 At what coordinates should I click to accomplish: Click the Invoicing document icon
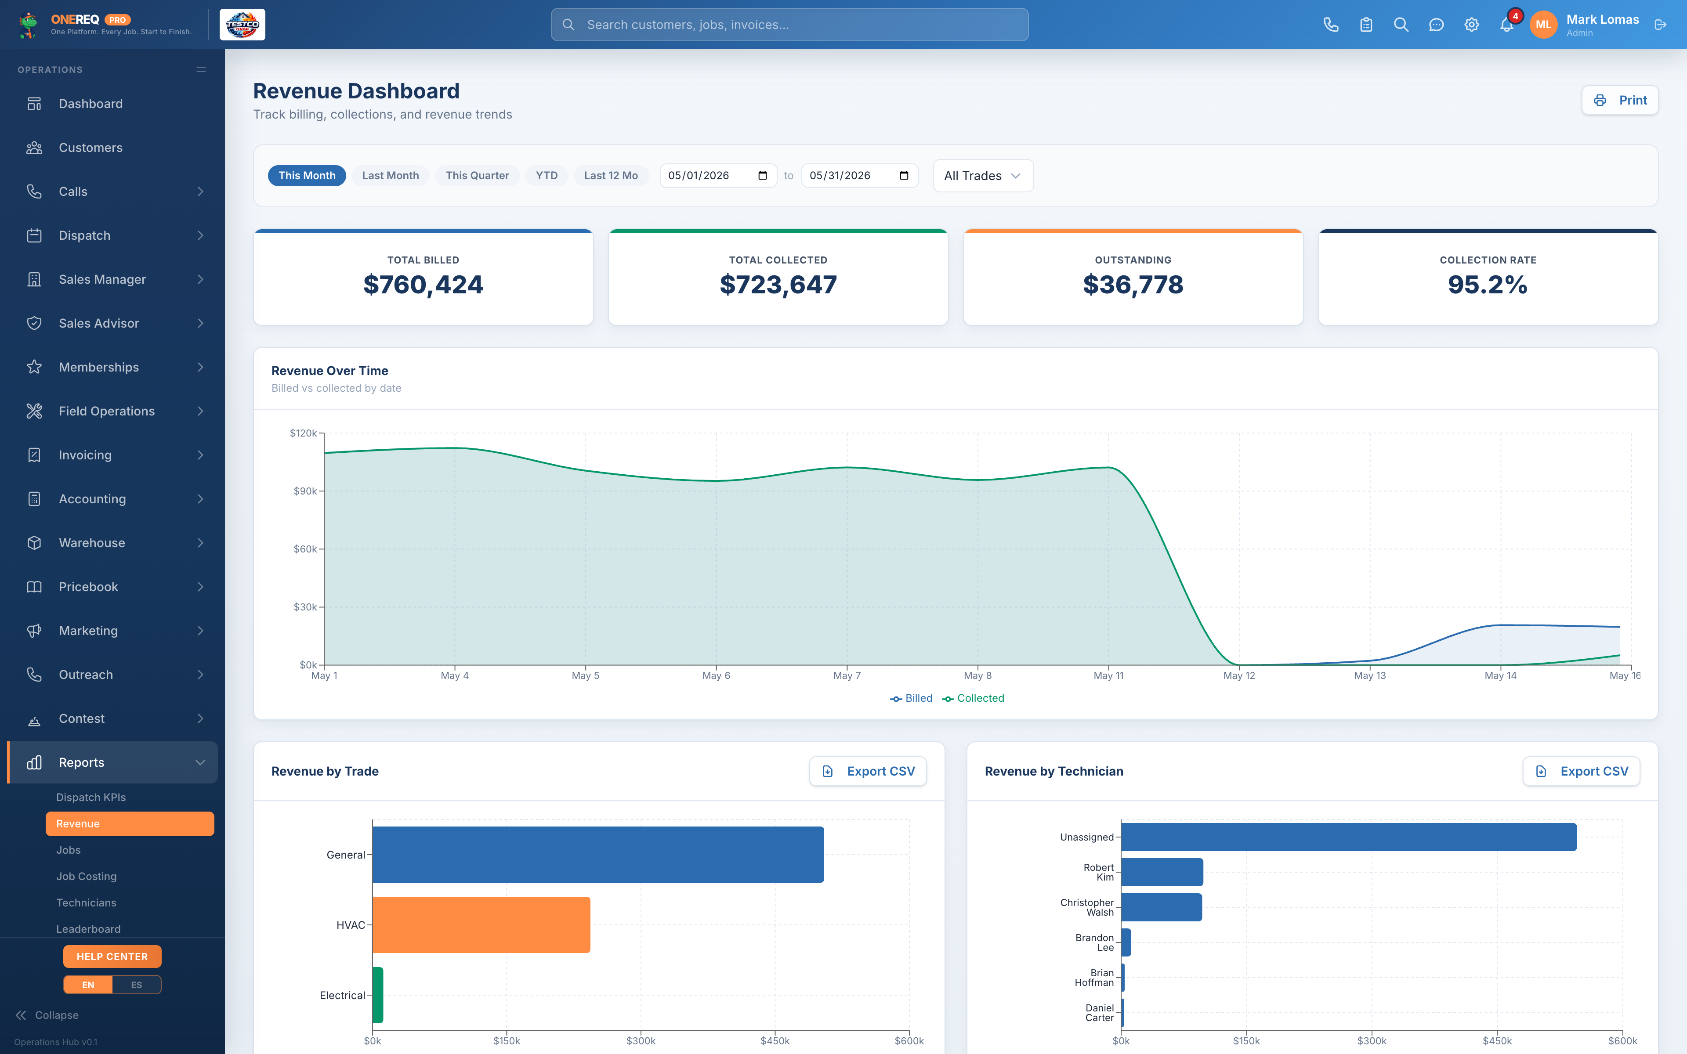[34, 455]
